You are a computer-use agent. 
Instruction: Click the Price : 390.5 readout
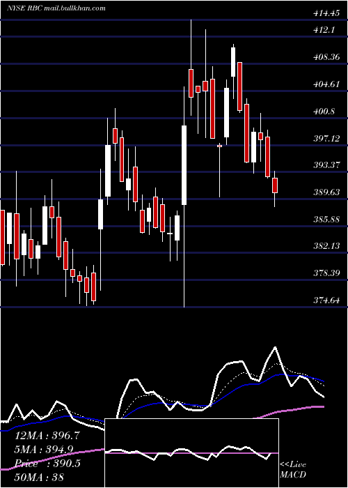point(47,463)
